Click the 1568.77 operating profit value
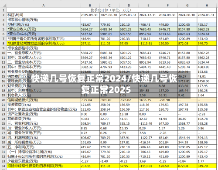 [x=184, y=123]
